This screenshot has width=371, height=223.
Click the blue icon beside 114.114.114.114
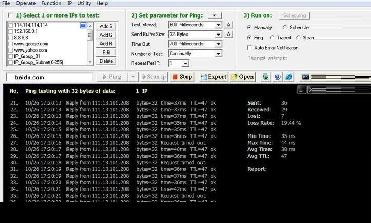[83, 25]
